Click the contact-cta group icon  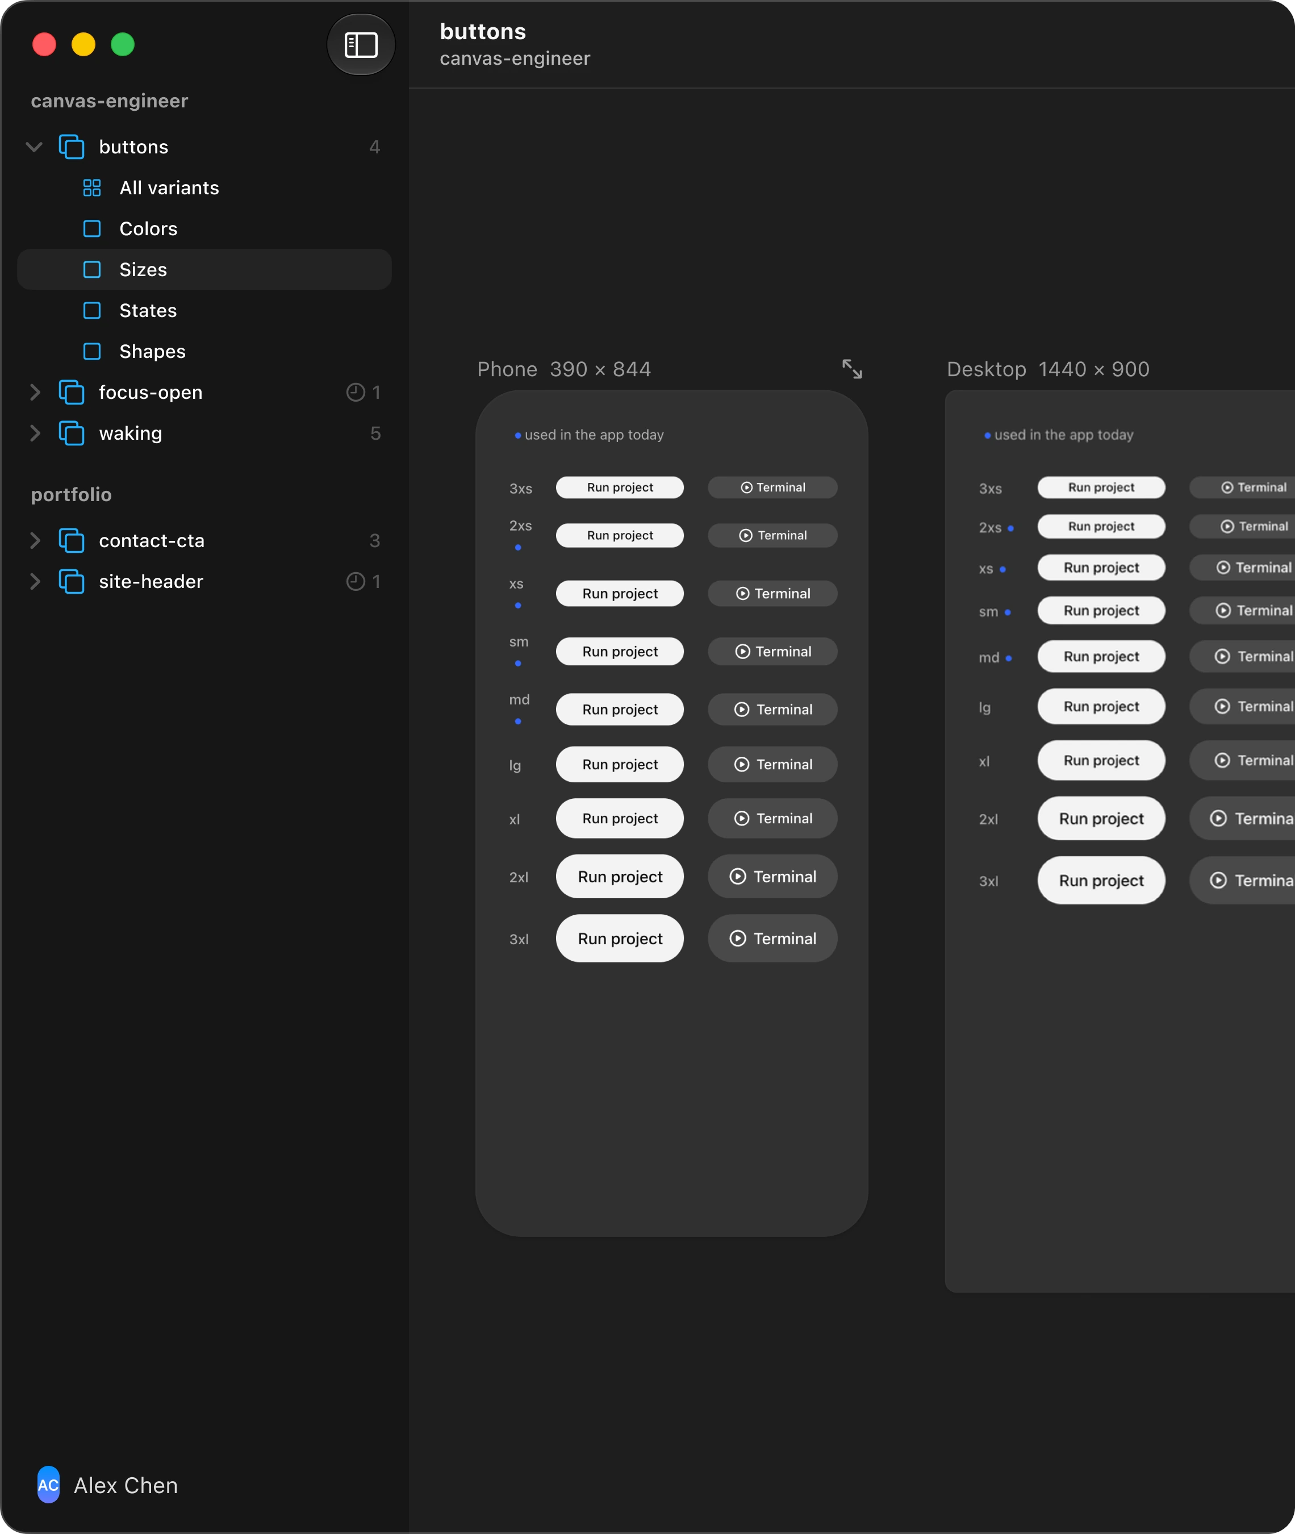(71, 540)
